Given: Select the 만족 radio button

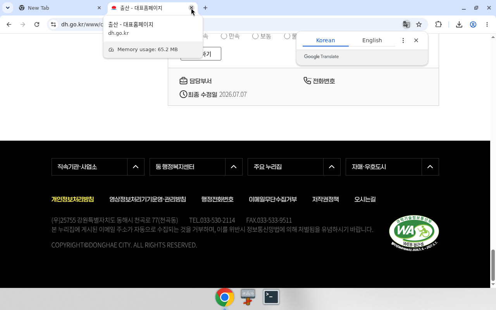Looking at the screenshot, I should coord(224,36).
